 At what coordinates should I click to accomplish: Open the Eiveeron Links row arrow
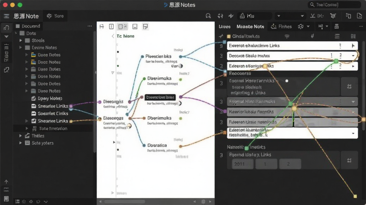(353, 46)
